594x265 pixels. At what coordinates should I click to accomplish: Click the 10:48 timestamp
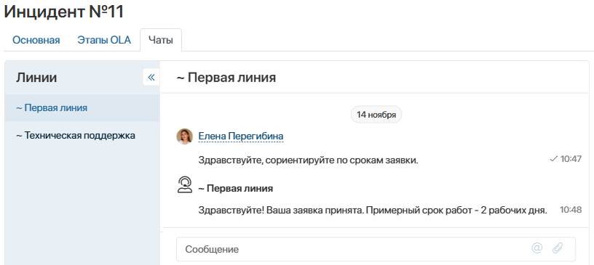pyautogui.click(x=571, y=209)
